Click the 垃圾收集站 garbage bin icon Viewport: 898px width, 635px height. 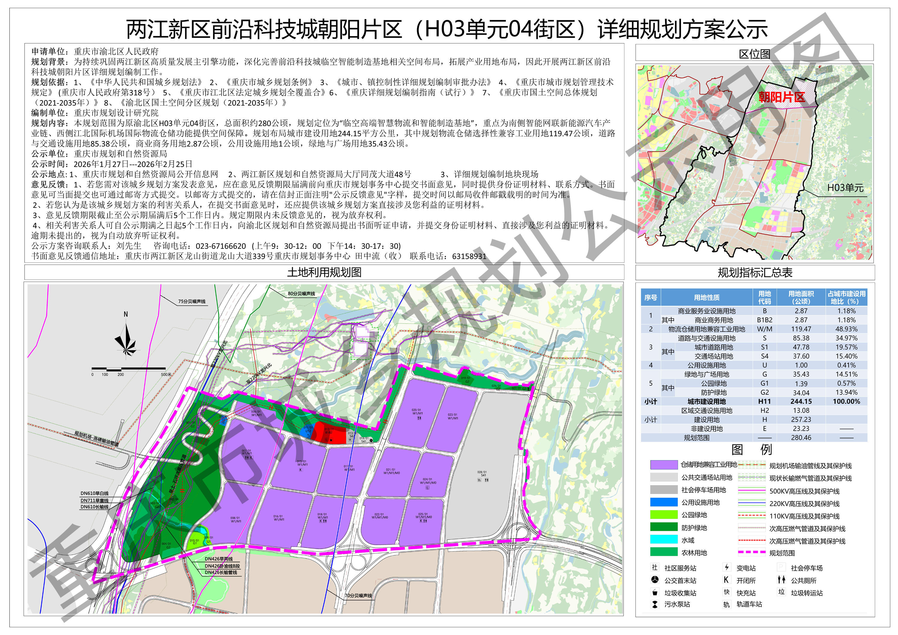655,593
